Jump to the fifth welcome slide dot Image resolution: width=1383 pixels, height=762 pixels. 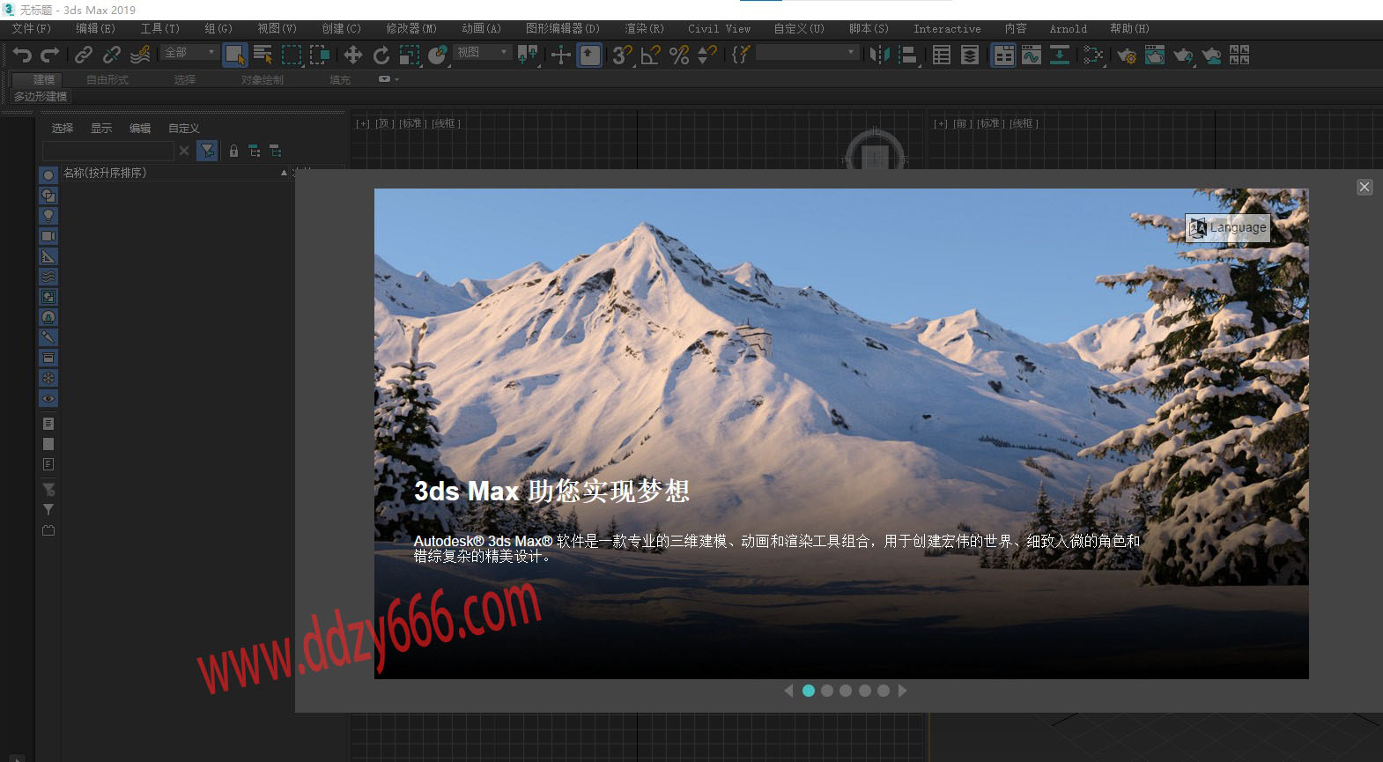pyautogui.click(x=884, y=691)
